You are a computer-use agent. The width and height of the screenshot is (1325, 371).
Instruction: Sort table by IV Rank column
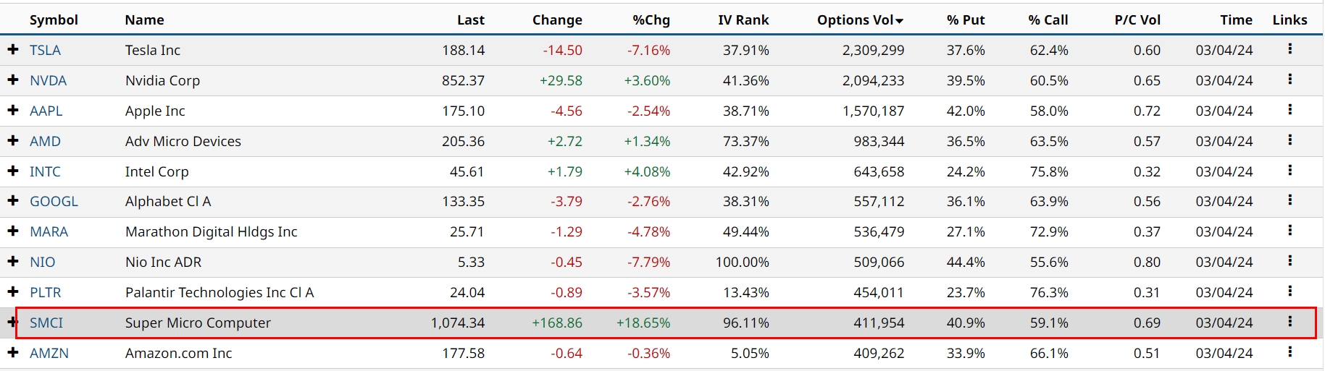click(743, 20)
